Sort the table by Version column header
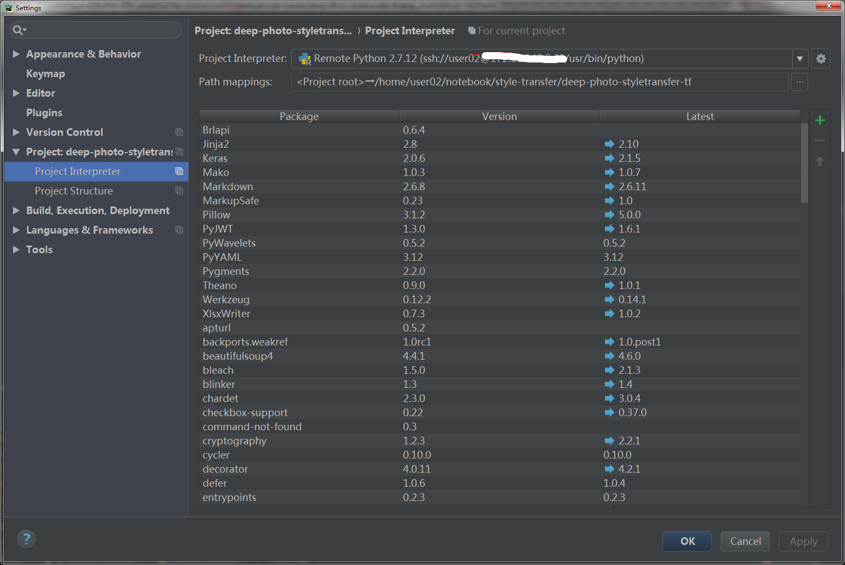The width and height of the screenshot is (845, 565). (x=500, y=116)
